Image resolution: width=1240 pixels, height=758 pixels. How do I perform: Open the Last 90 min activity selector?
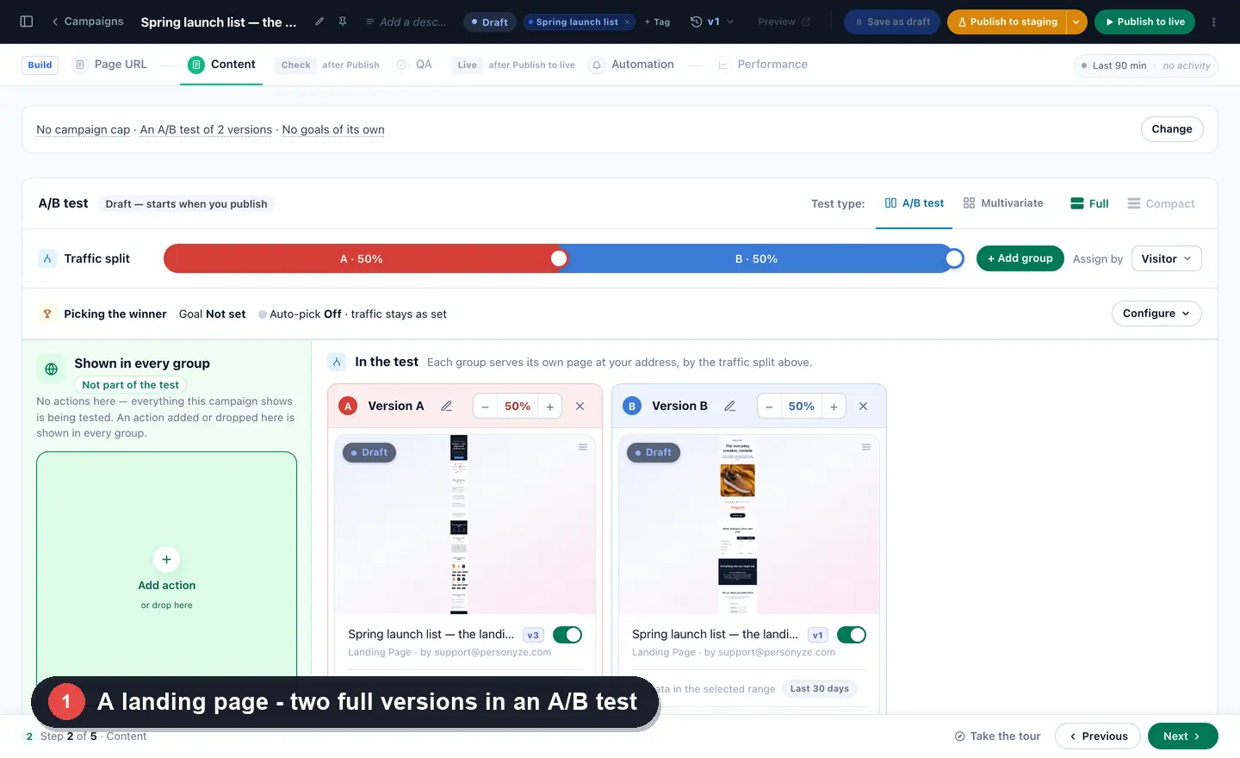tap(1145, 65)
